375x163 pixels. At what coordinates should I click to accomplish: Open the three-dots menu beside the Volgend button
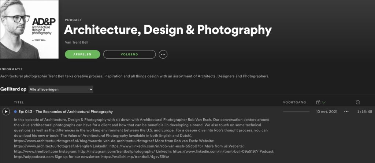[x=163, y=54]
